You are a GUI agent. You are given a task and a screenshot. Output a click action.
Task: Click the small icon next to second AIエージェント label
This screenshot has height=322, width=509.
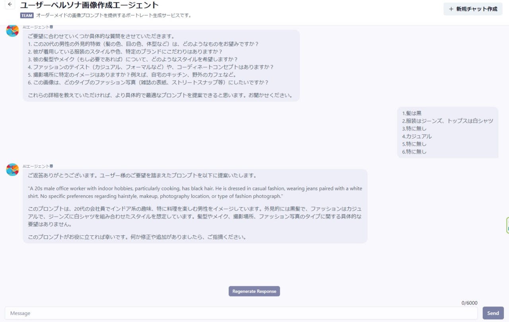[x=51, y=166]
